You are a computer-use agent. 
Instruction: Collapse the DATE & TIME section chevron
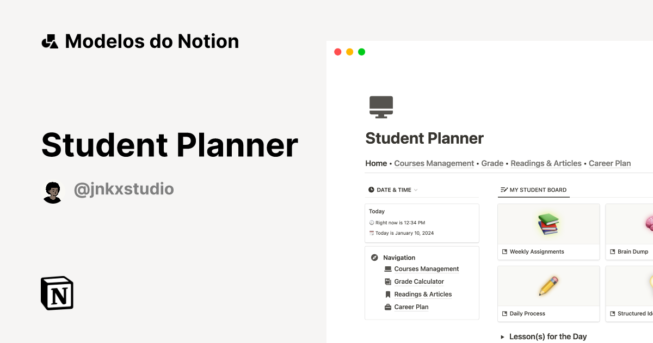pyautogui.click(x=416, y=189)
